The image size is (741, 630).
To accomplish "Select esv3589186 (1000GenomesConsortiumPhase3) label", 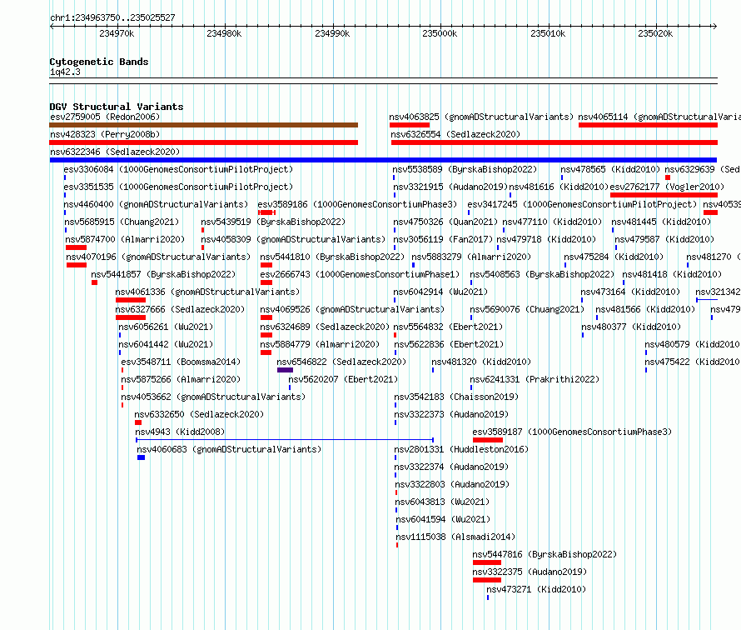I will 357,204.
